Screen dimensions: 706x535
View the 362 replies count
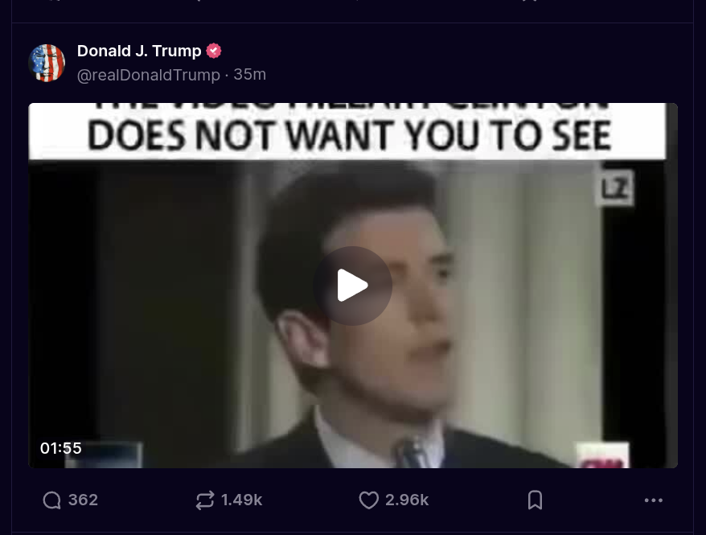pyautogui.click(x=83, y=500)
